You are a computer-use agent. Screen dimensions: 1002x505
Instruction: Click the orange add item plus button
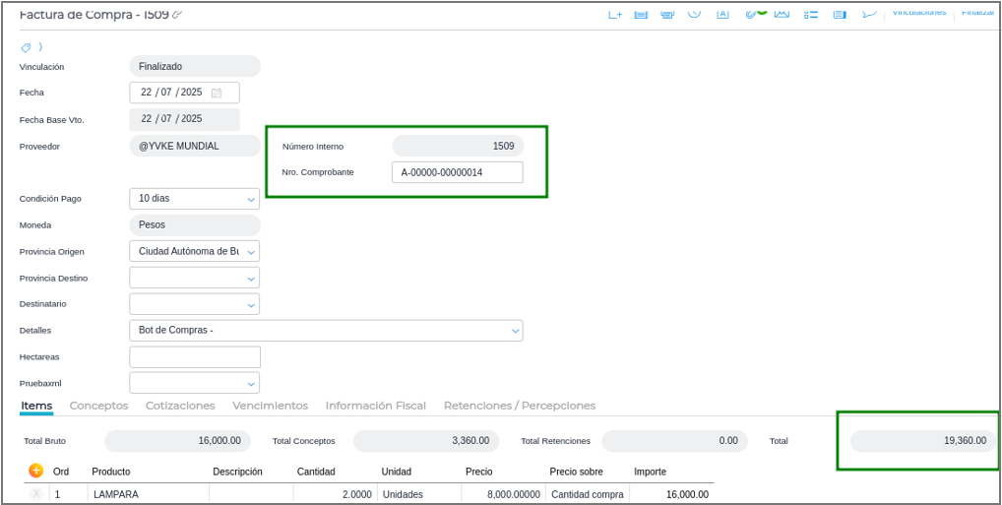(x=36, y=471)
